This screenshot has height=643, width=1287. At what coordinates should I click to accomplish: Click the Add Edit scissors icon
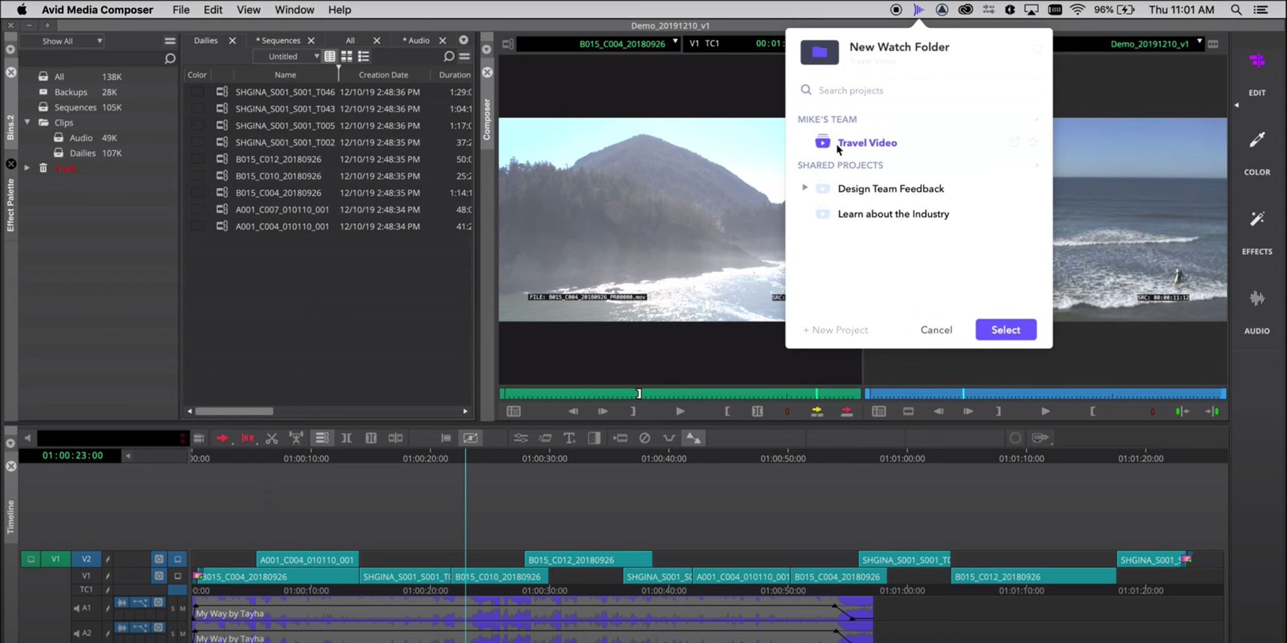(273, 438)
